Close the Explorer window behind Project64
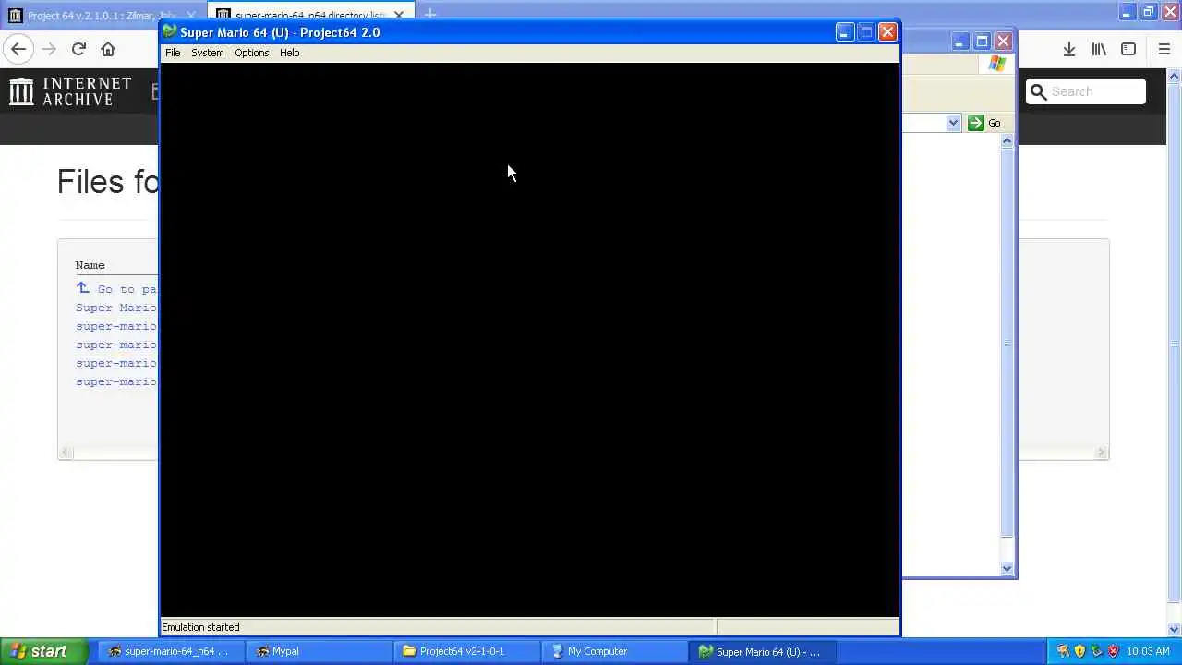This screenshot has height=665, width=1182. pyautogui.click(x=1003, y=42)
